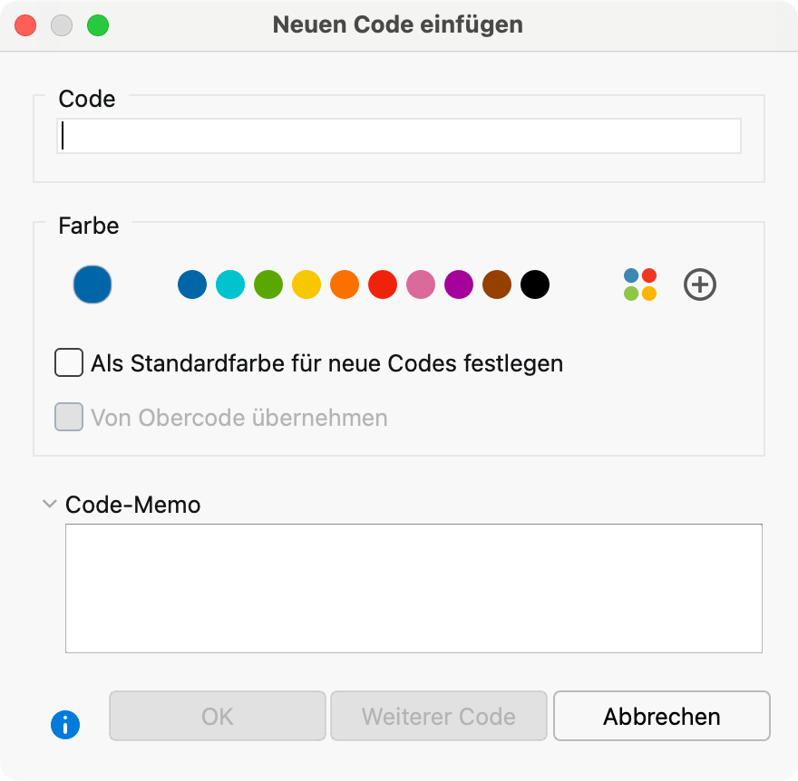Click the blue info icon

coord(64,725)
